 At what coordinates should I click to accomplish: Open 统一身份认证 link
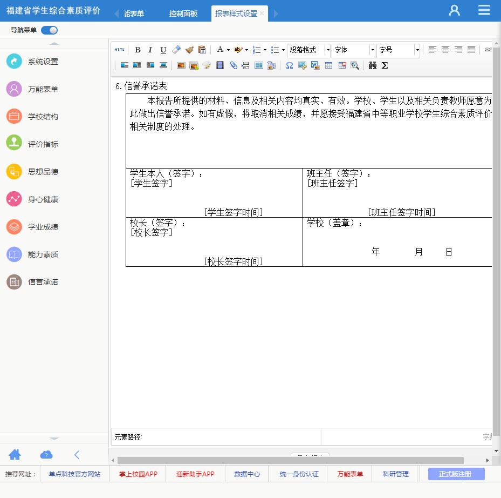299,474
